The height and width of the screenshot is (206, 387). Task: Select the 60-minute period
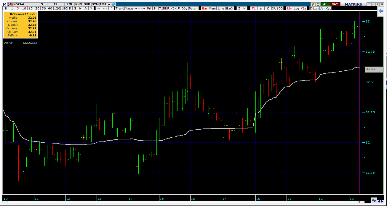[x=50, y=8]
